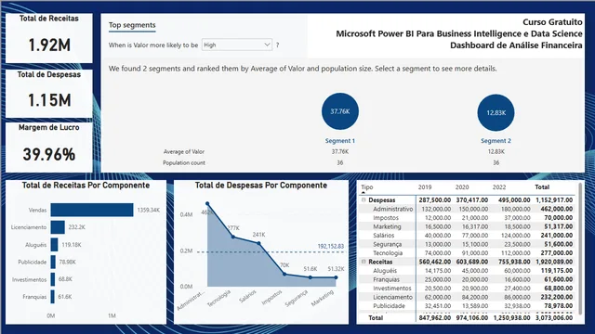Select the Investimentos bar in chart
595x334 pixels.
tap(53, 279)
